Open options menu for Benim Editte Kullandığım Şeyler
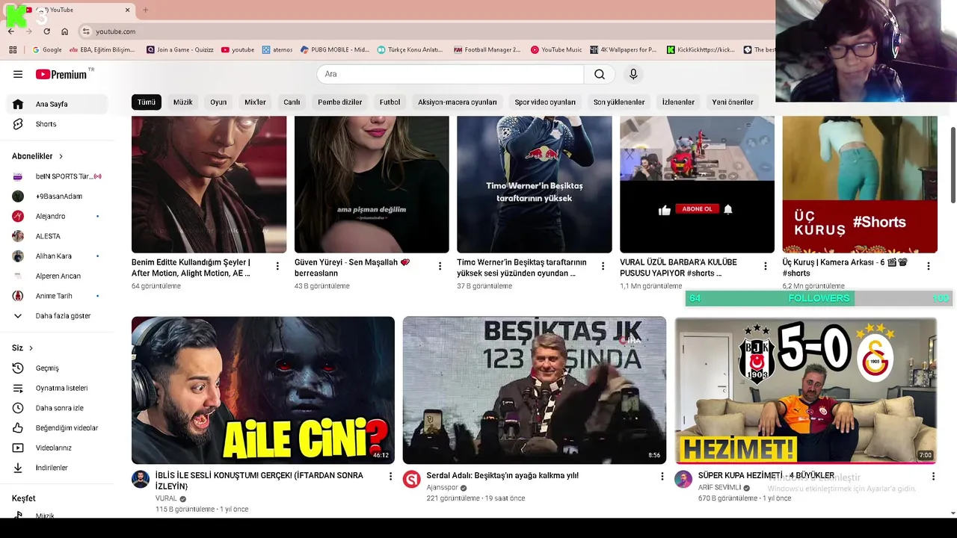This screenshot has width=957, height=538. coord(277,266)
